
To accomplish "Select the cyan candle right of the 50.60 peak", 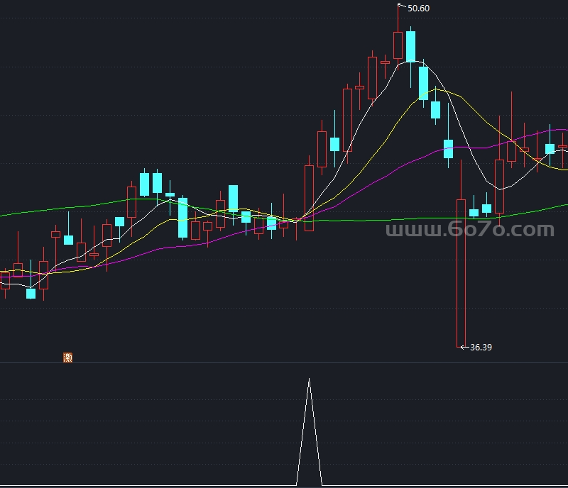I will pos(410,46).
